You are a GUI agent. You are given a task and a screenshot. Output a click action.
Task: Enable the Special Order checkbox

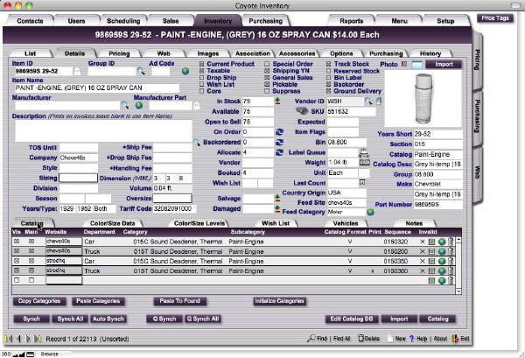[268, 65]
